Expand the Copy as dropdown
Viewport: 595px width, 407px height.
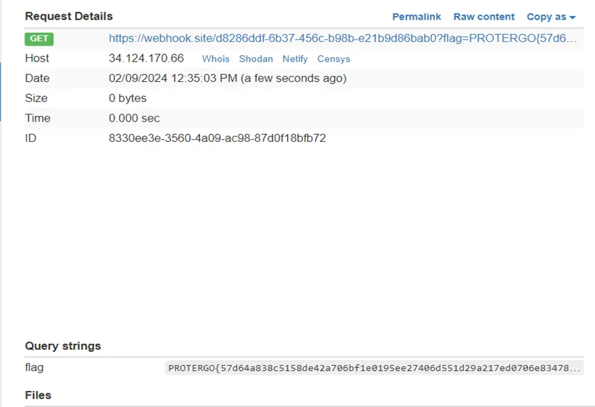[551, 17]
